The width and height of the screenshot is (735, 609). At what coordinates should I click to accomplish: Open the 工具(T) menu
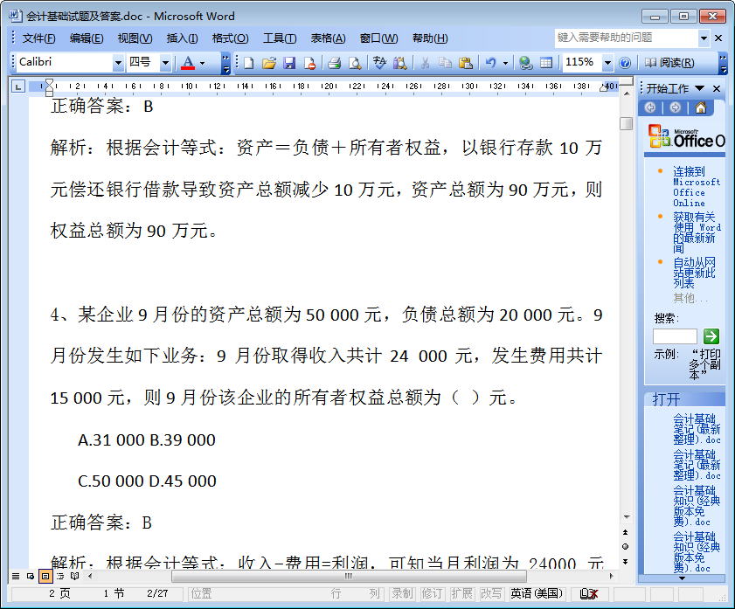pyautogui.click(x=279, y=38)
